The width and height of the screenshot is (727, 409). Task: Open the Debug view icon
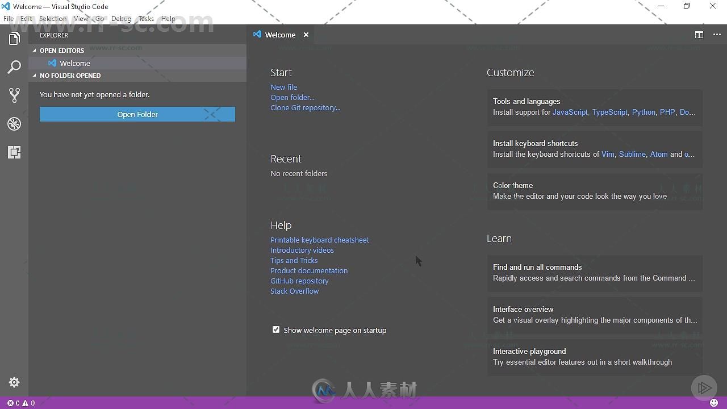tap(14, 124)
